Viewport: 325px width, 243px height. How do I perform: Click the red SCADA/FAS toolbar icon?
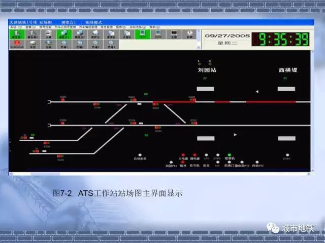(x=17, y=44)
